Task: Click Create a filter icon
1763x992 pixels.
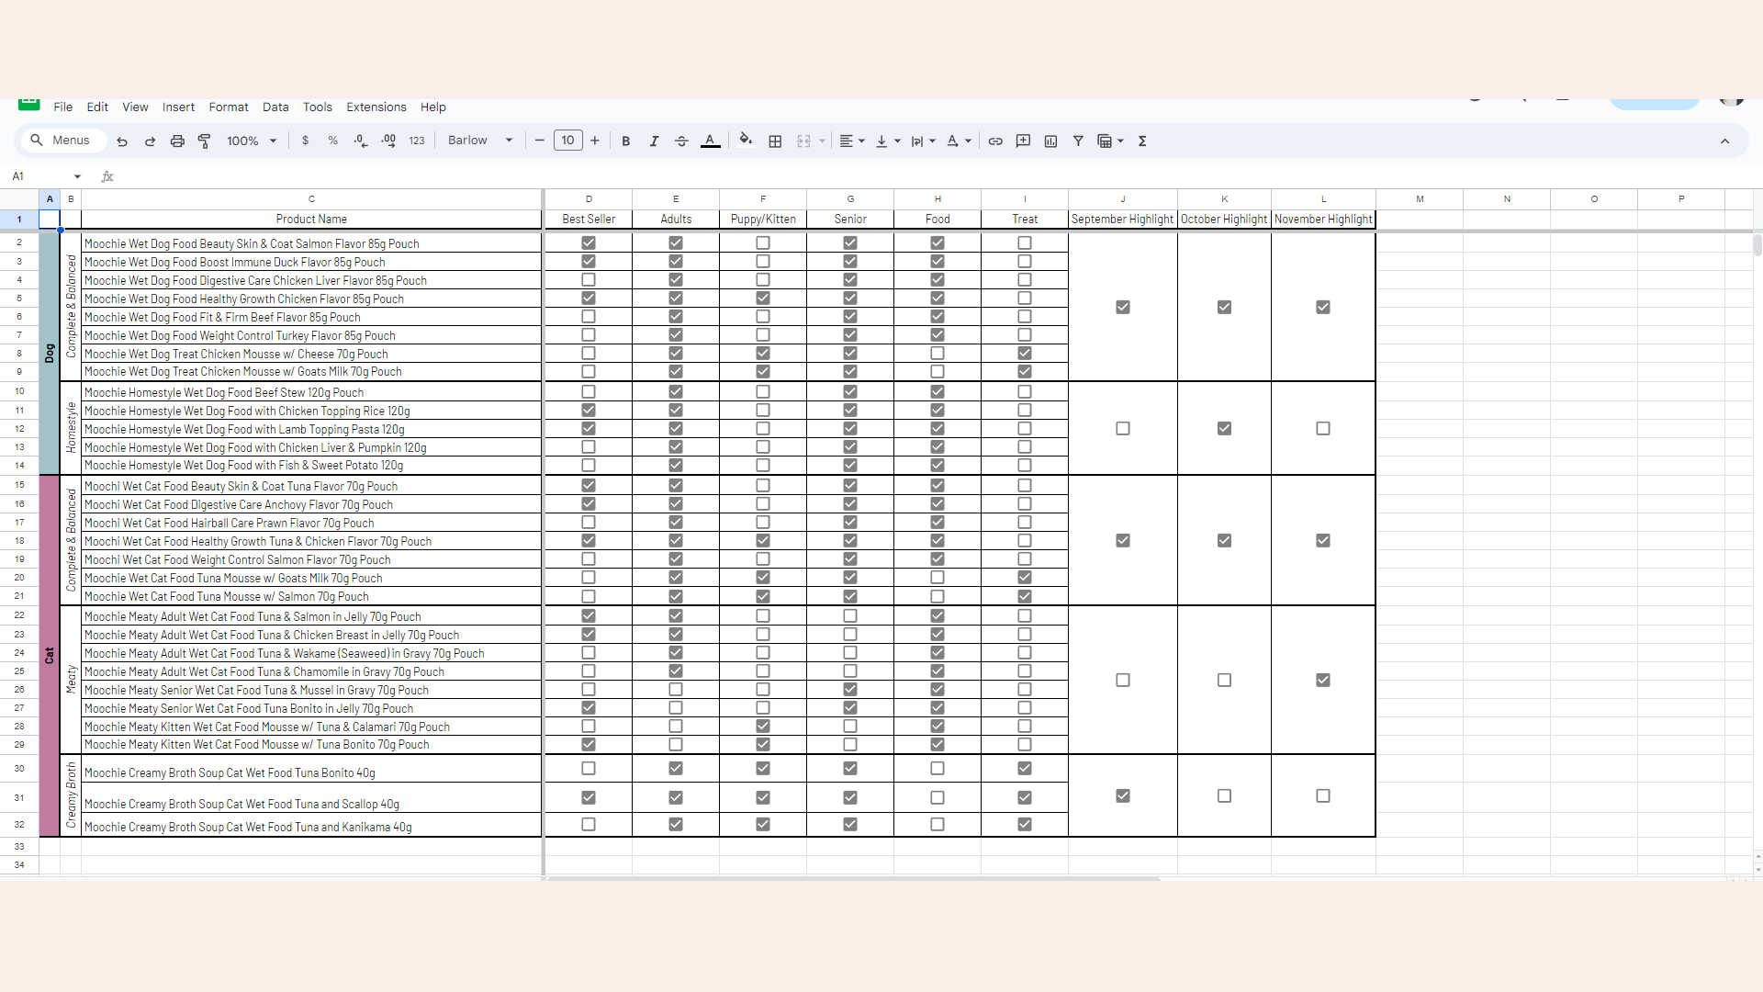Action: 1078,141
